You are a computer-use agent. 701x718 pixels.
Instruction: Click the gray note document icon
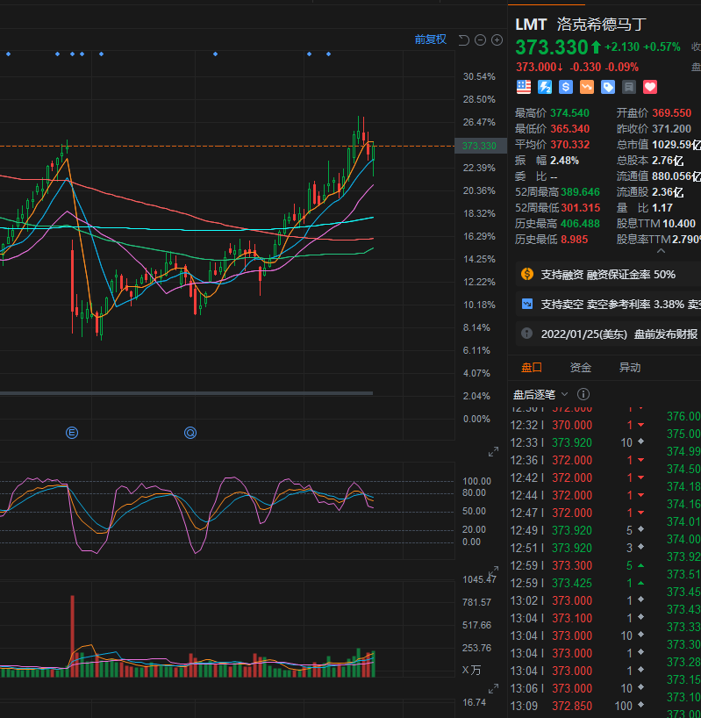click(629, 87)
